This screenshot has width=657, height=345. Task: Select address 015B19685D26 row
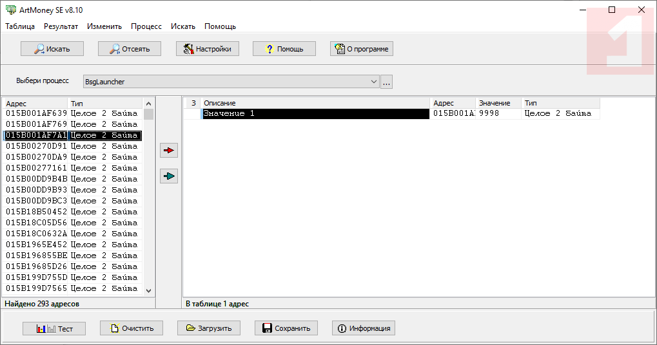pos(73,266)
